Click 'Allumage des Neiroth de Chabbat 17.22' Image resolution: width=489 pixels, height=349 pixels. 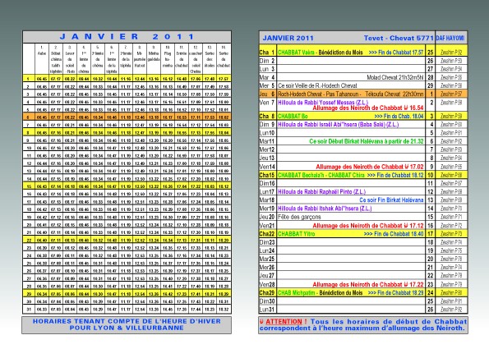tap(368, 284)
